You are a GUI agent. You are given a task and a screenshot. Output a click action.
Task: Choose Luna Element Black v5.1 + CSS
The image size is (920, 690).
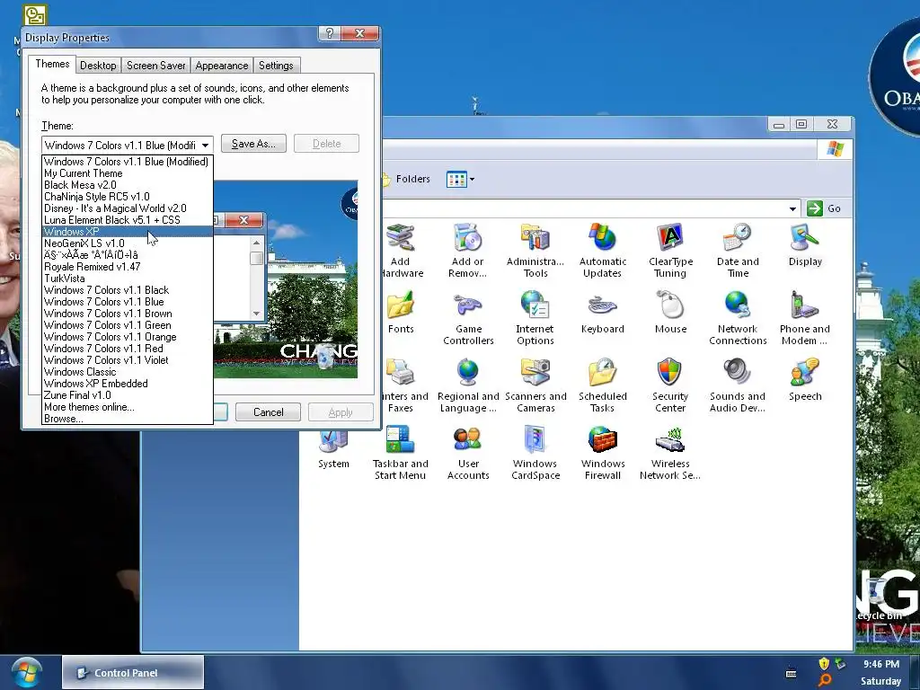point(128,220)
